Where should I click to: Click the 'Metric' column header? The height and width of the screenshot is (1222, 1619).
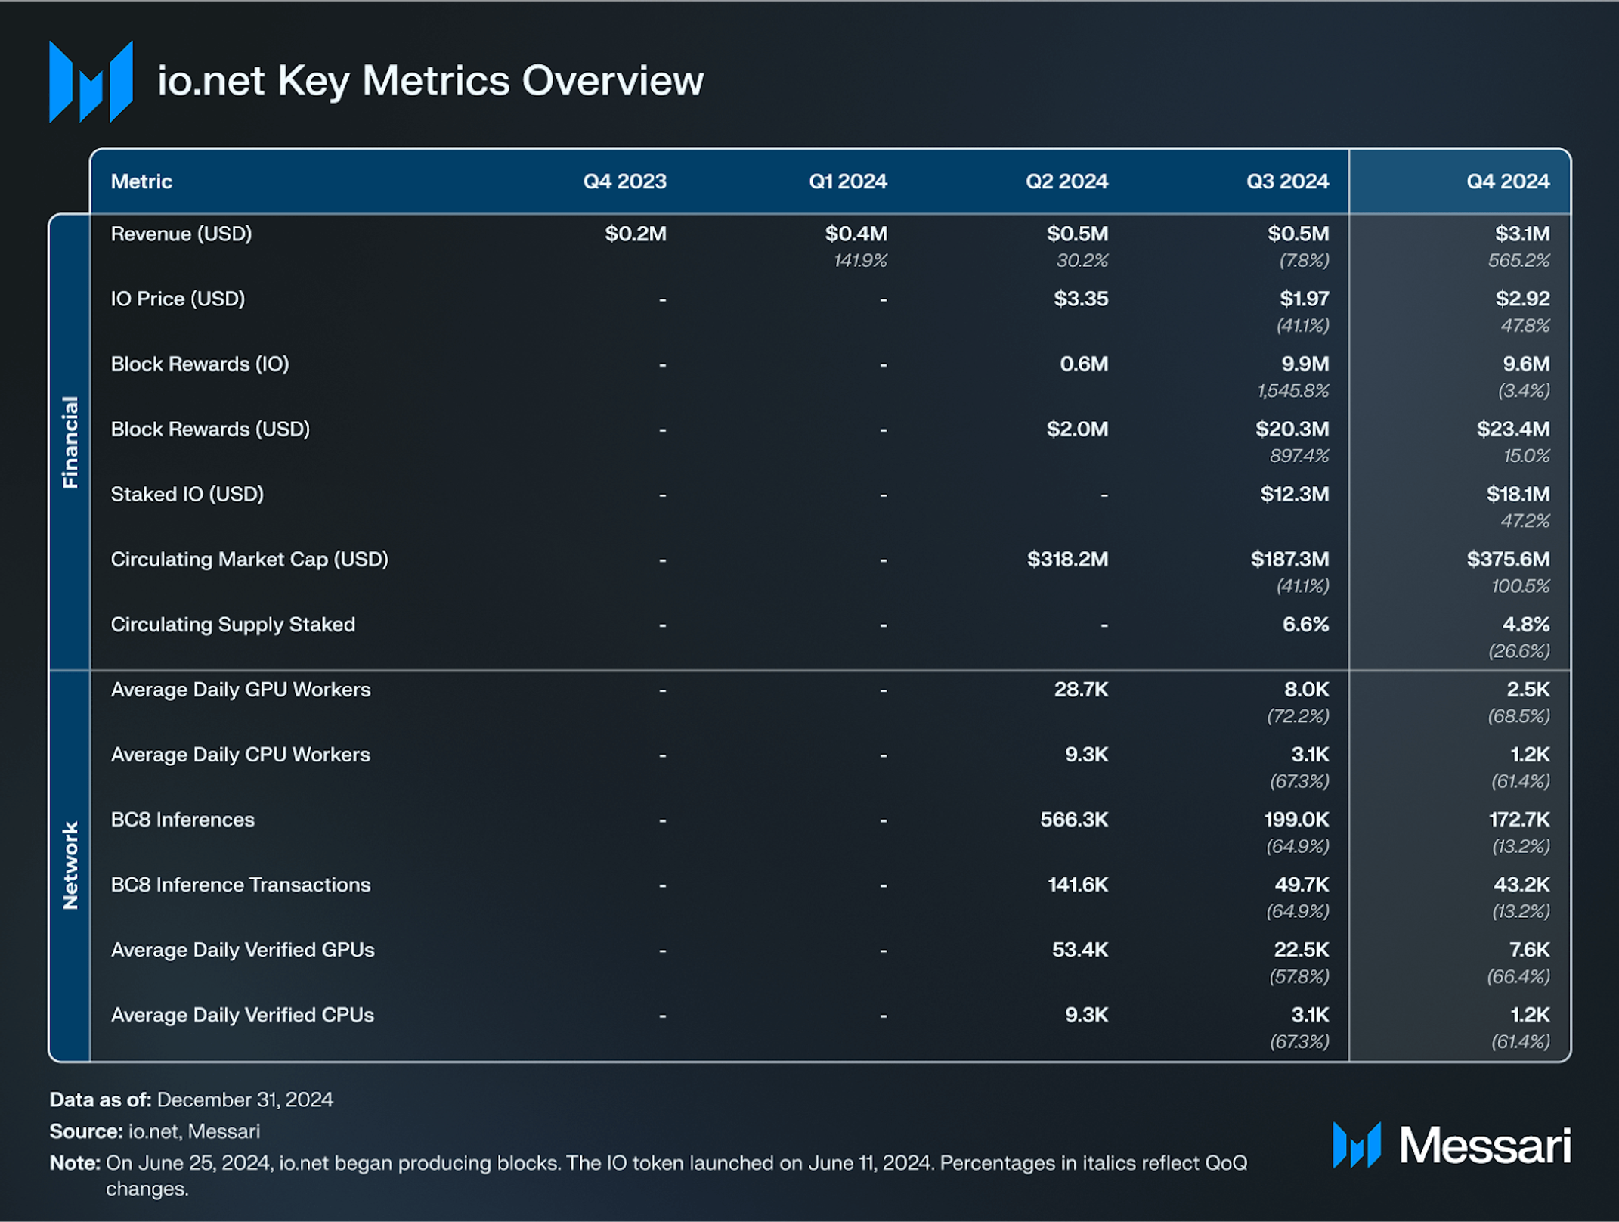[x=141, y=181]
